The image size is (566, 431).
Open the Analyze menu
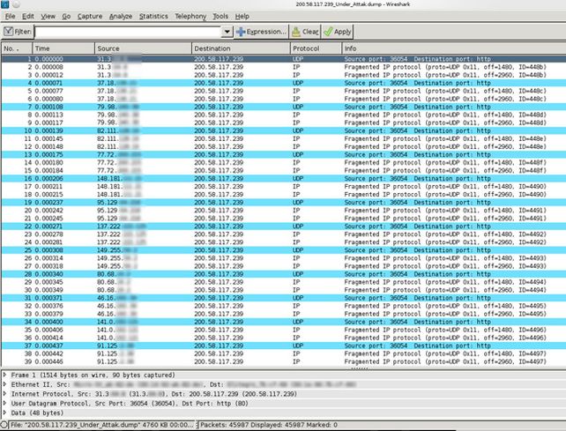(x=121, y=16)
